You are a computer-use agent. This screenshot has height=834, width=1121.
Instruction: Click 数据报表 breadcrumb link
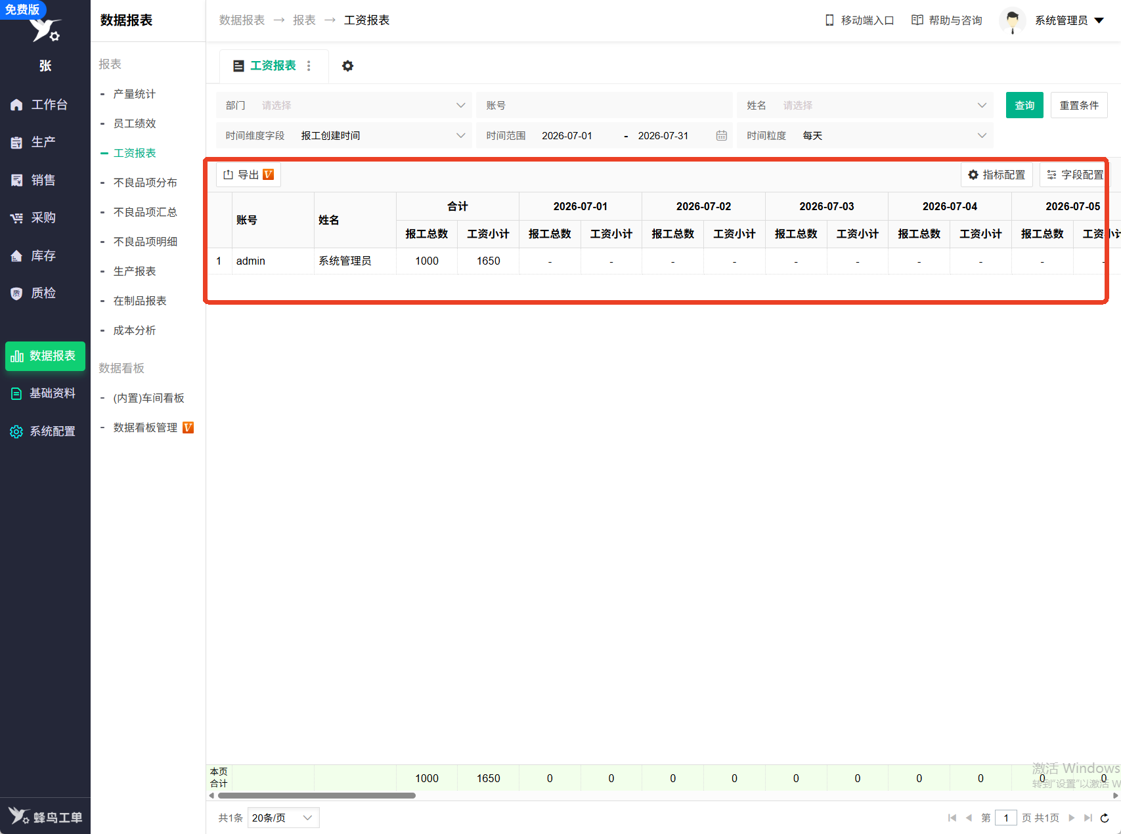point(242,20)
